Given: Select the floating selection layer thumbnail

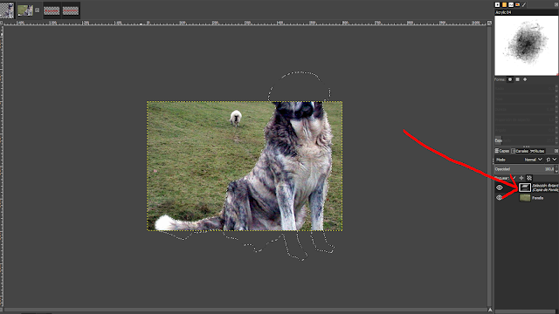Looking at the screenshot, I should (525, 188).
